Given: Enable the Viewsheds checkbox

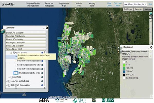Looking at the screenshot, I should 12,77.
